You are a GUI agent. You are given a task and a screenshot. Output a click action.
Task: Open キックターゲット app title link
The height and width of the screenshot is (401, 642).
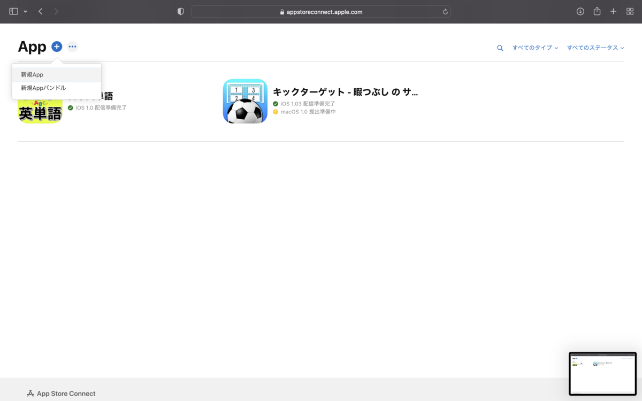click(x=346, y=92)
